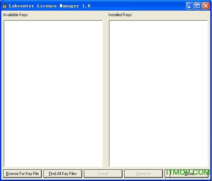Click the Browse For Key File button

(22, 174)
